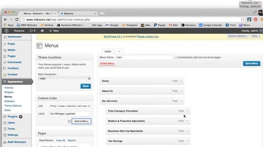Open the updates icon showing 9
263x147 pixels.
[x=32, y=31]
